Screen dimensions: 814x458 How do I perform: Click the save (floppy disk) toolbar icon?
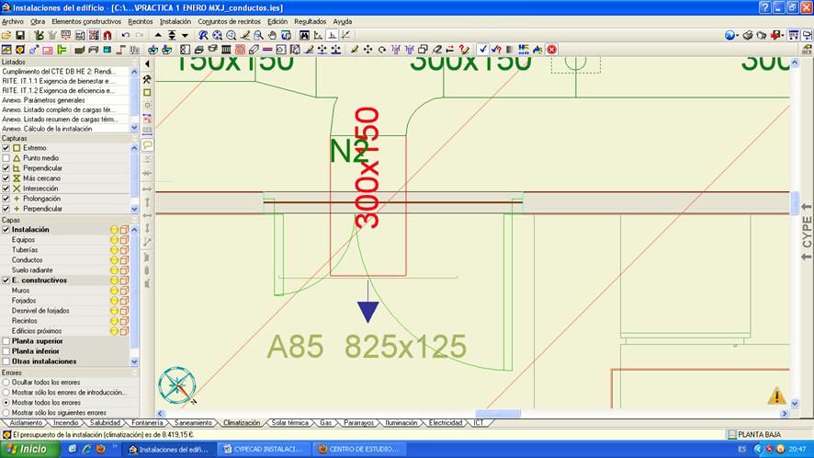point(19,35)
